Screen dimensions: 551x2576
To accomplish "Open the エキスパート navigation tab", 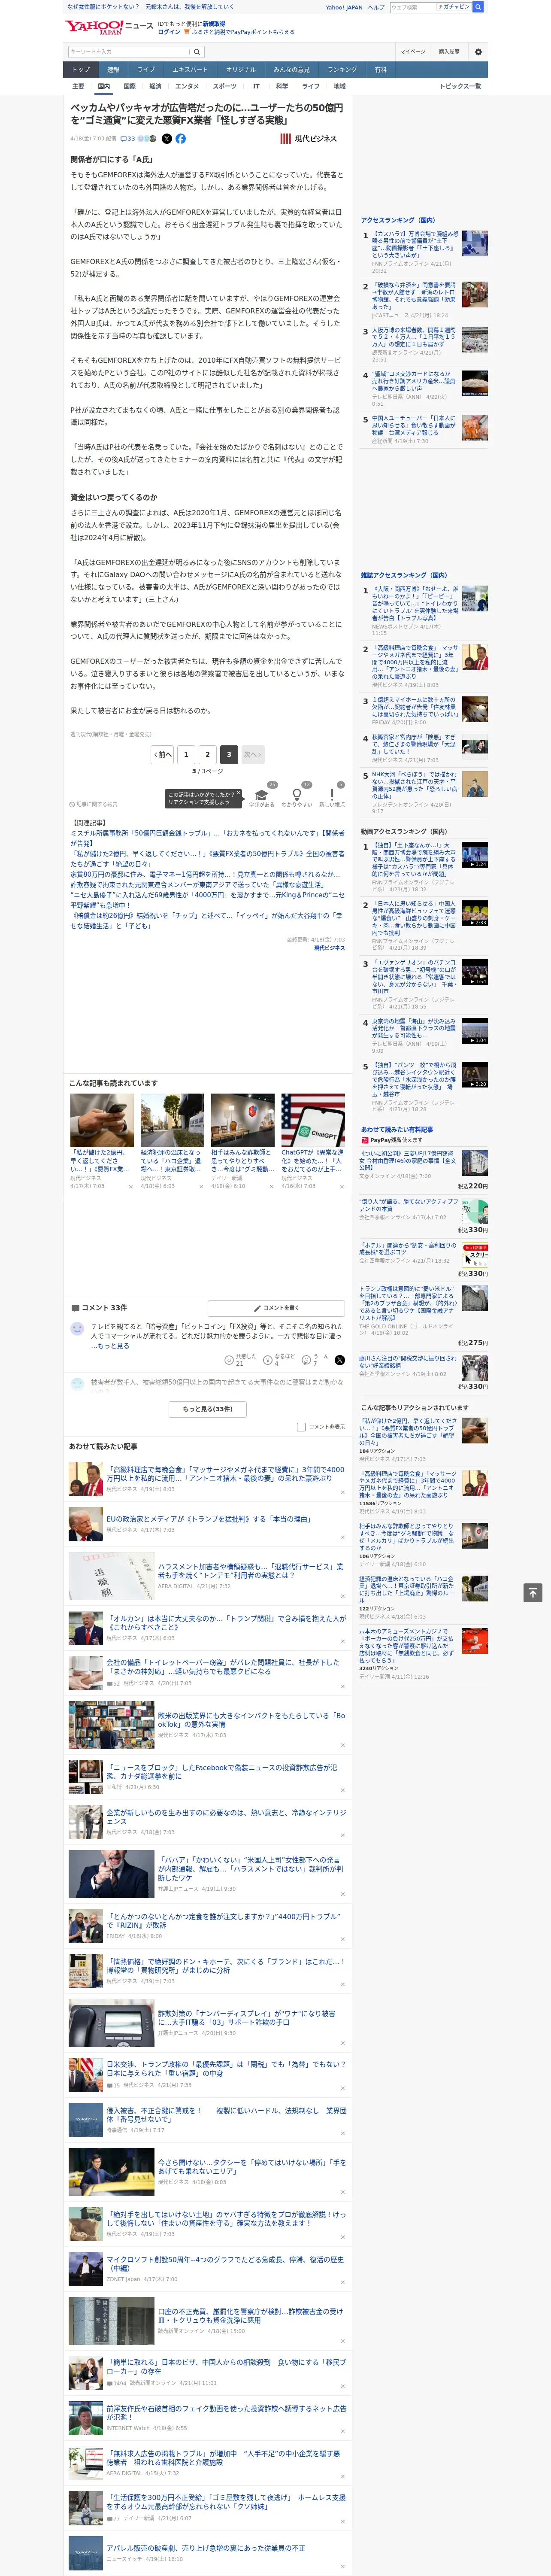I will (190, 70).
